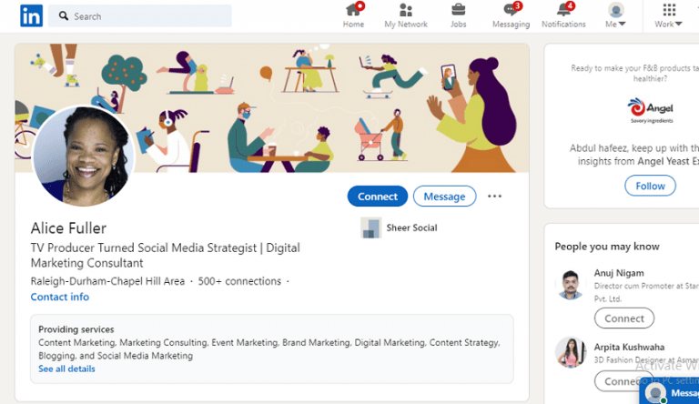Go to the Jobs briefcase icon

459,11
